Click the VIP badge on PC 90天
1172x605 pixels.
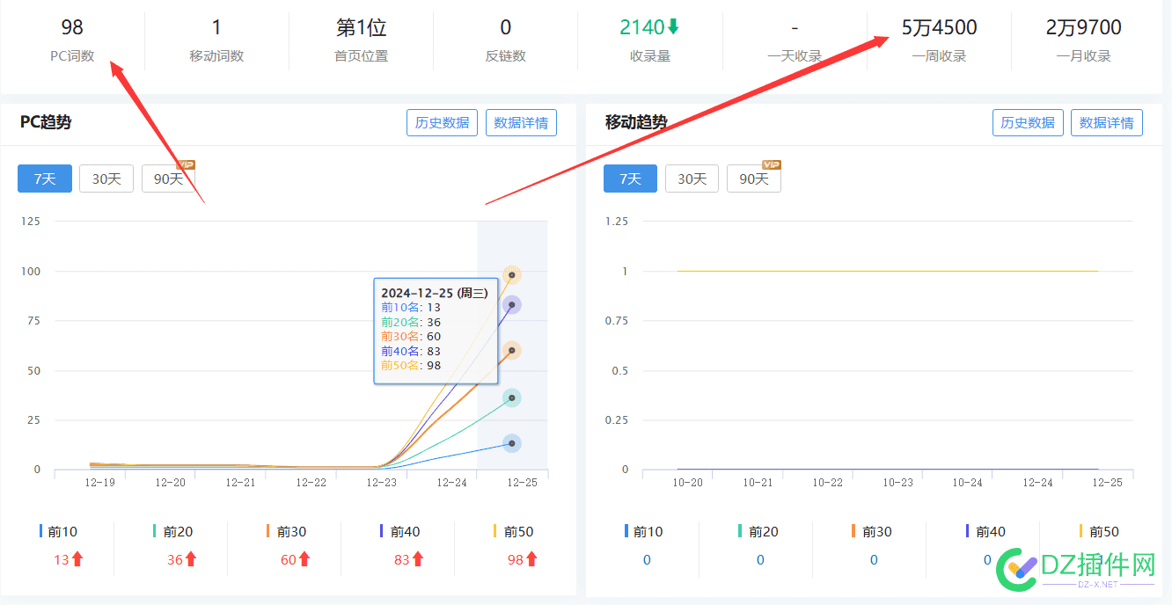[186, 164]
